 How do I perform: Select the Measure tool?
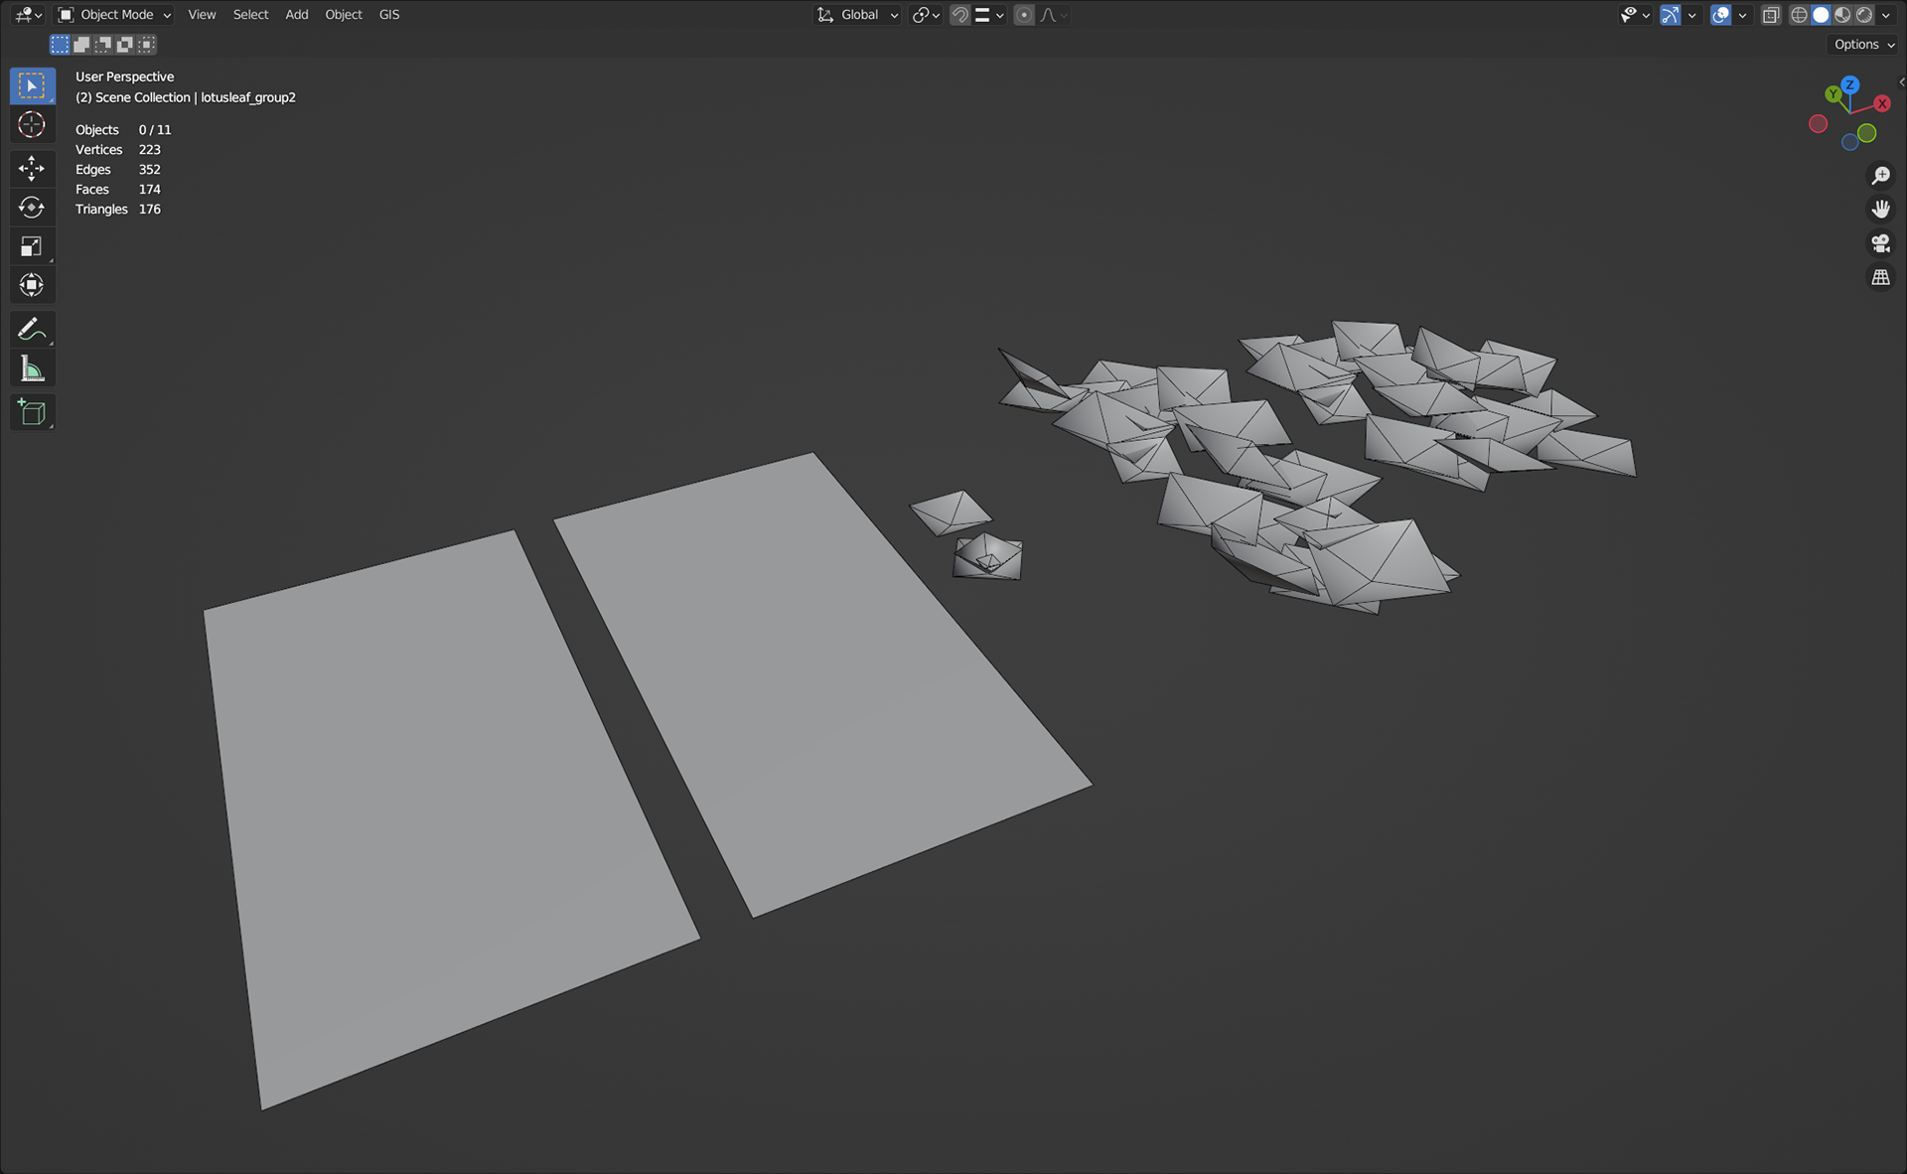(x=32, y=369)
